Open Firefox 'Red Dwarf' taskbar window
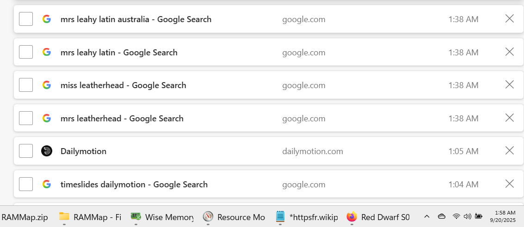 tap(378, 217)
